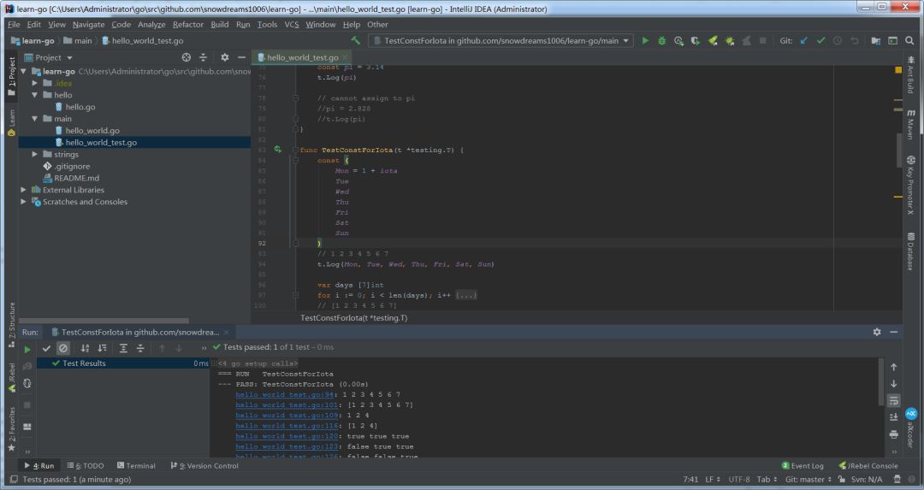Click the locate-file crosshair icon in Project panel
This screenshot has height=490, width=924.
(187, 57)
